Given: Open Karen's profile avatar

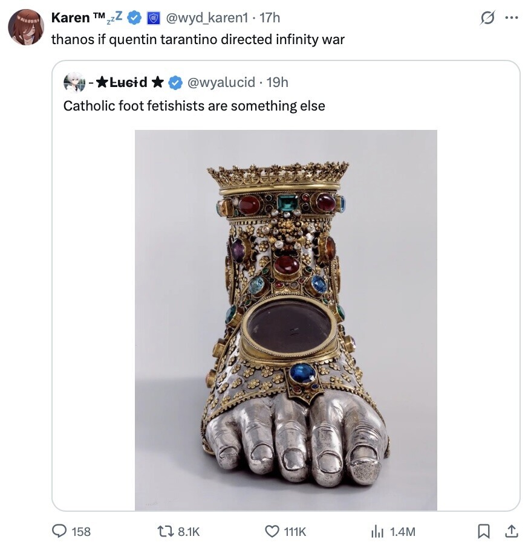Looking at the screenshot, I should (26, 27).
